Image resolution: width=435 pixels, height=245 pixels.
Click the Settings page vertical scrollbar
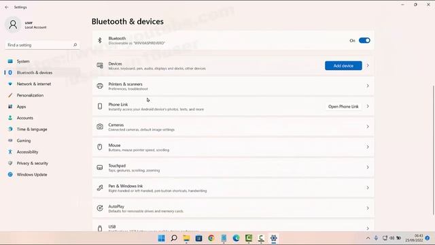click(x=434, y=150)
